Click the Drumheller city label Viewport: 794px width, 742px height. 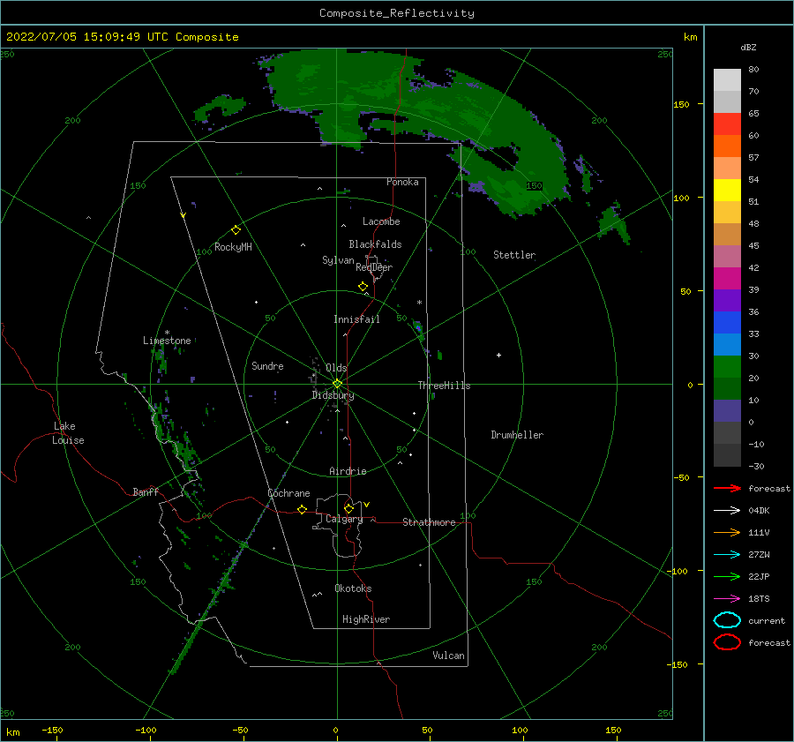pos(517,435)
